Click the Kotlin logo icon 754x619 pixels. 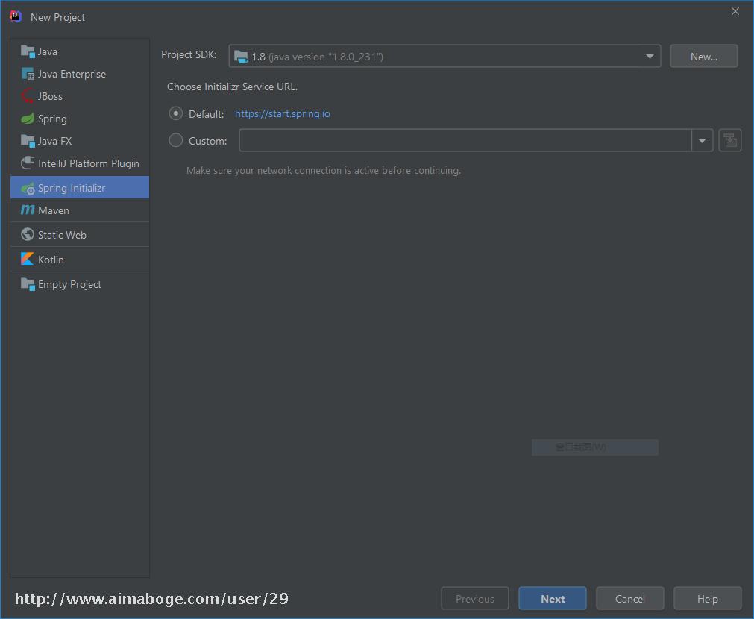(x=28, y=260)
